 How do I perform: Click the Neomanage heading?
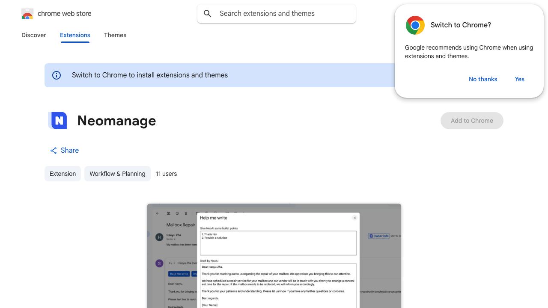(x=116, y=121)
